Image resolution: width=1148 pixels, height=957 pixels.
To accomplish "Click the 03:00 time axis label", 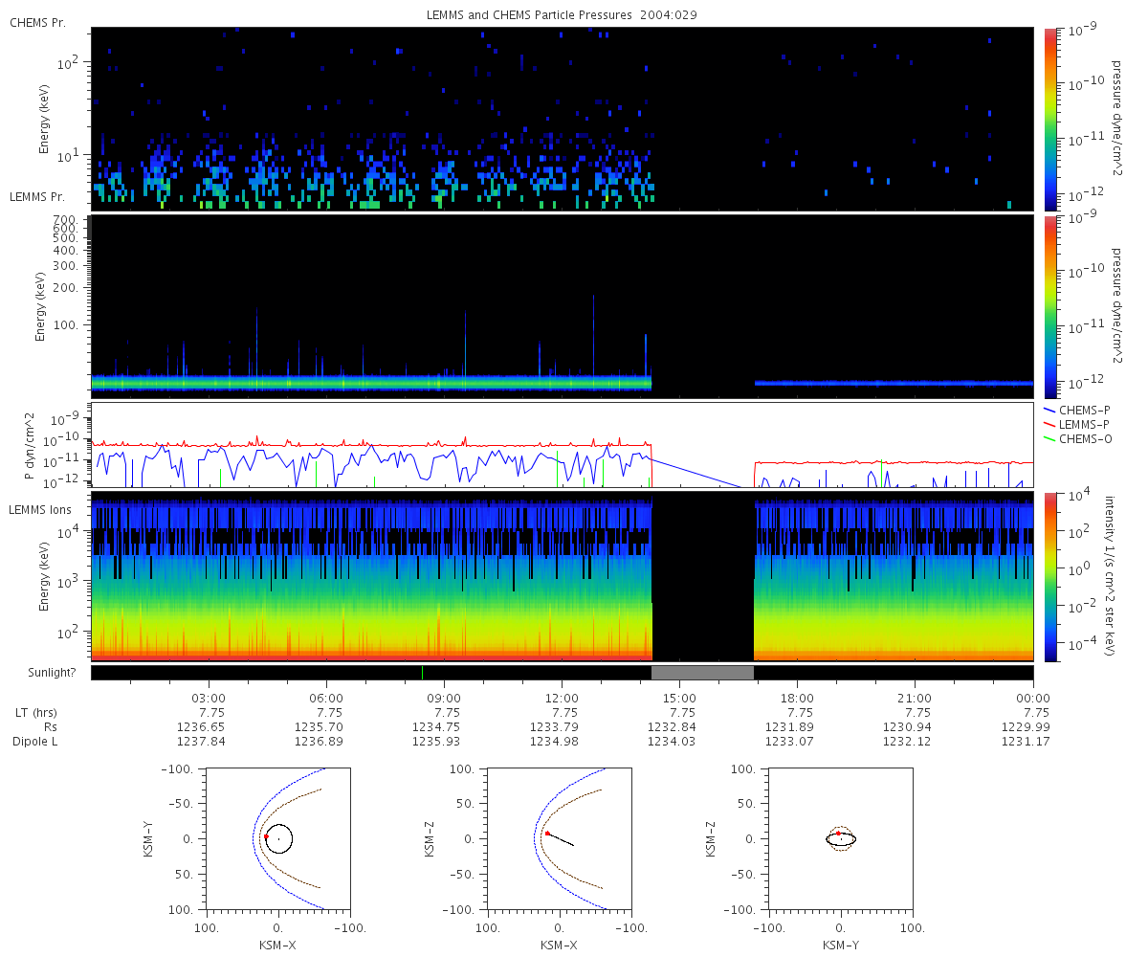I will pyautogui.click(x=209, y=698).
